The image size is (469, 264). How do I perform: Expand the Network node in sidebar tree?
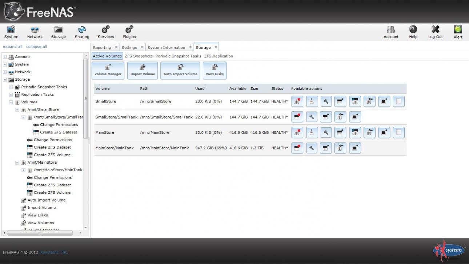point(5,72)
